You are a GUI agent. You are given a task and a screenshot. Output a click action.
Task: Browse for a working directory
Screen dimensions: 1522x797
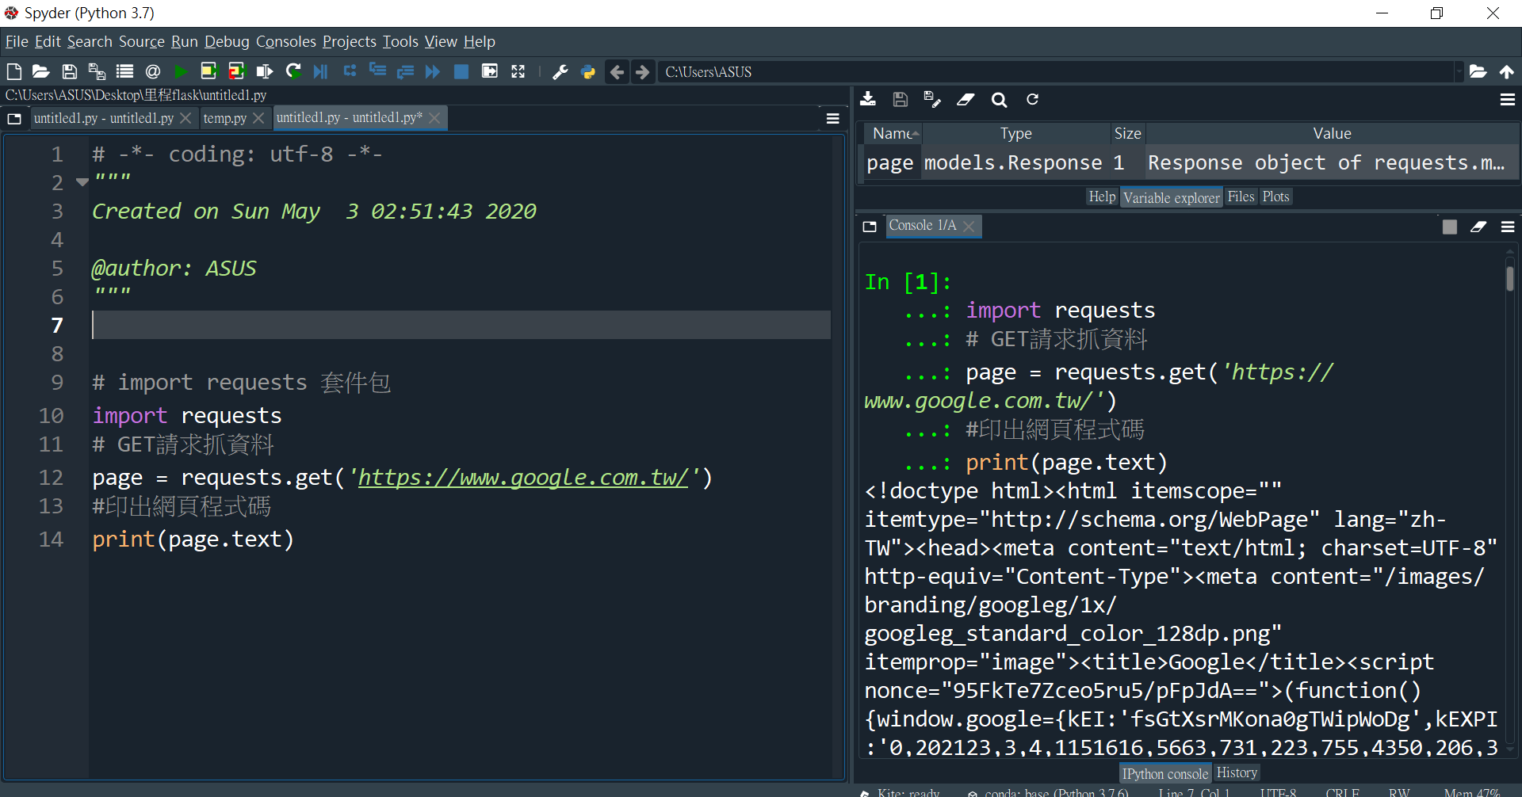(1478, 71)
